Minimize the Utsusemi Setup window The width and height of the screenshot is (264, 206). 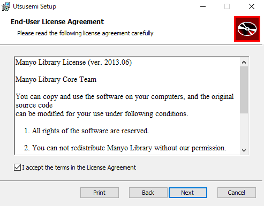[203, 6]
